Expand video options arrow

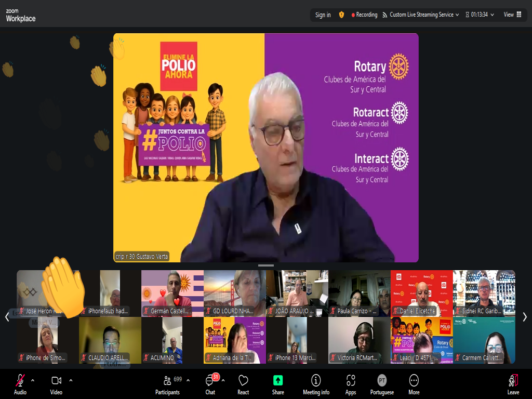71,380
